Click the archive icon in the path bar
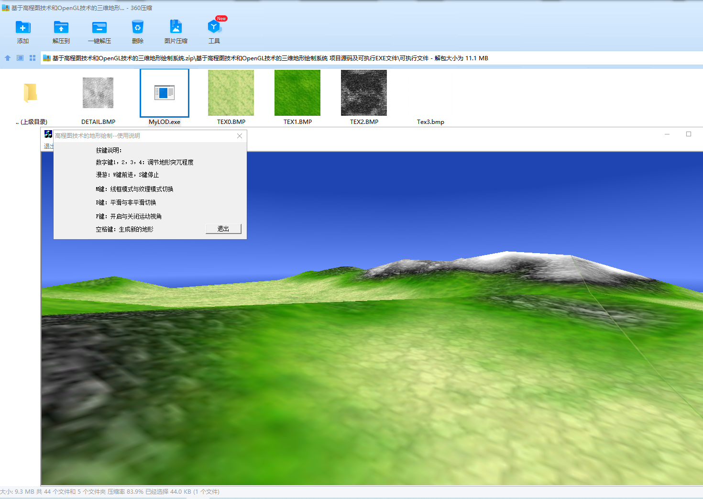The height and width of the screenshot is (499, 703). [47, 58]
